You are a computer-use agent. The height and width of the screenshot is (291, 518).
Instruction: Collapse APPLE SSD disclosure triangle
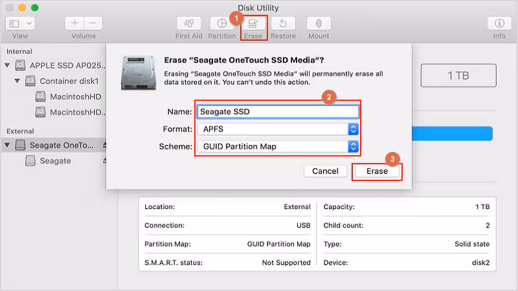[x=7, y=65]
